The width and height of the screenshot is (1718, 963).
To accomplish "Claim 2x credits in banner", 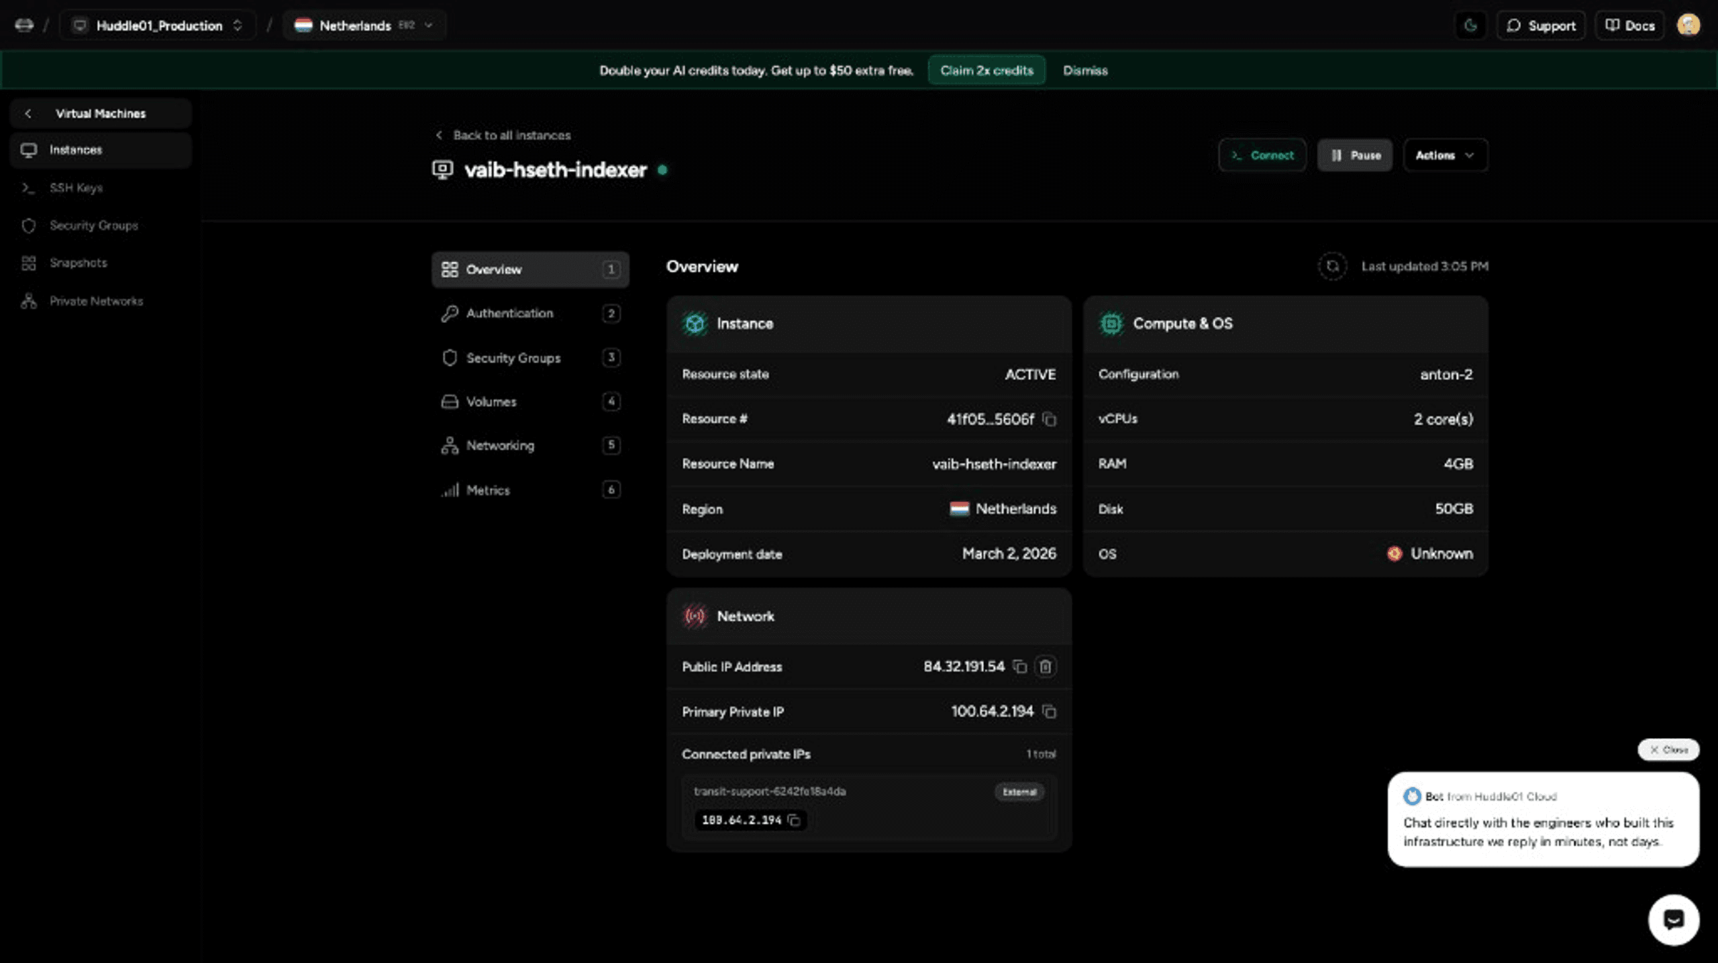I will (987, 70).
